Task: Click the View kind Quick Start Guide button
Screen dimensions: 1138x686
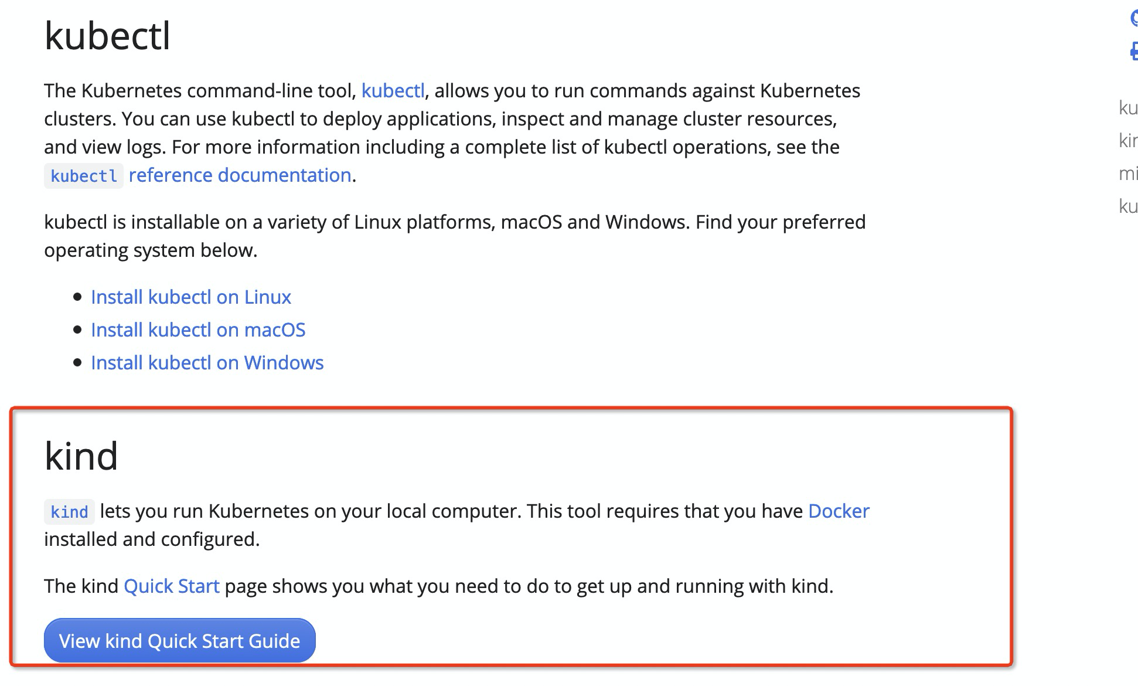Action: (180, 640)
